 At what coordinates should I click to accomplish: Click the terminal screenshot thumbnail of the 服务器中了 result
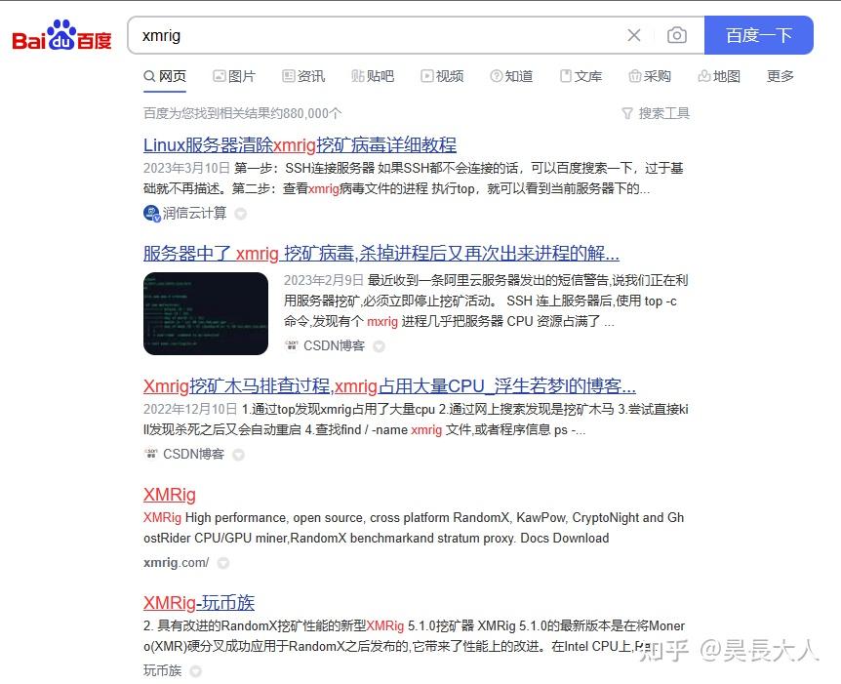tap(206, 312)
